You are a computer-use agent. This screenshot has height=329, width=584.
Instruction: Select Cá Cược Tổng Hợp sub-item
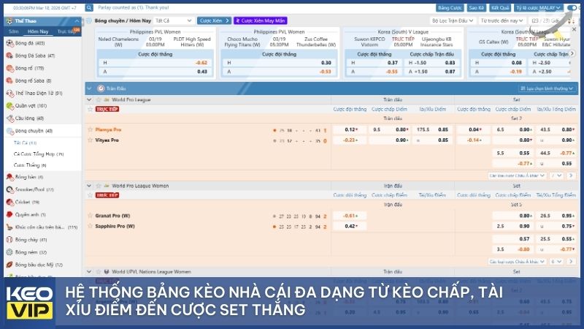tap(39, 154)
